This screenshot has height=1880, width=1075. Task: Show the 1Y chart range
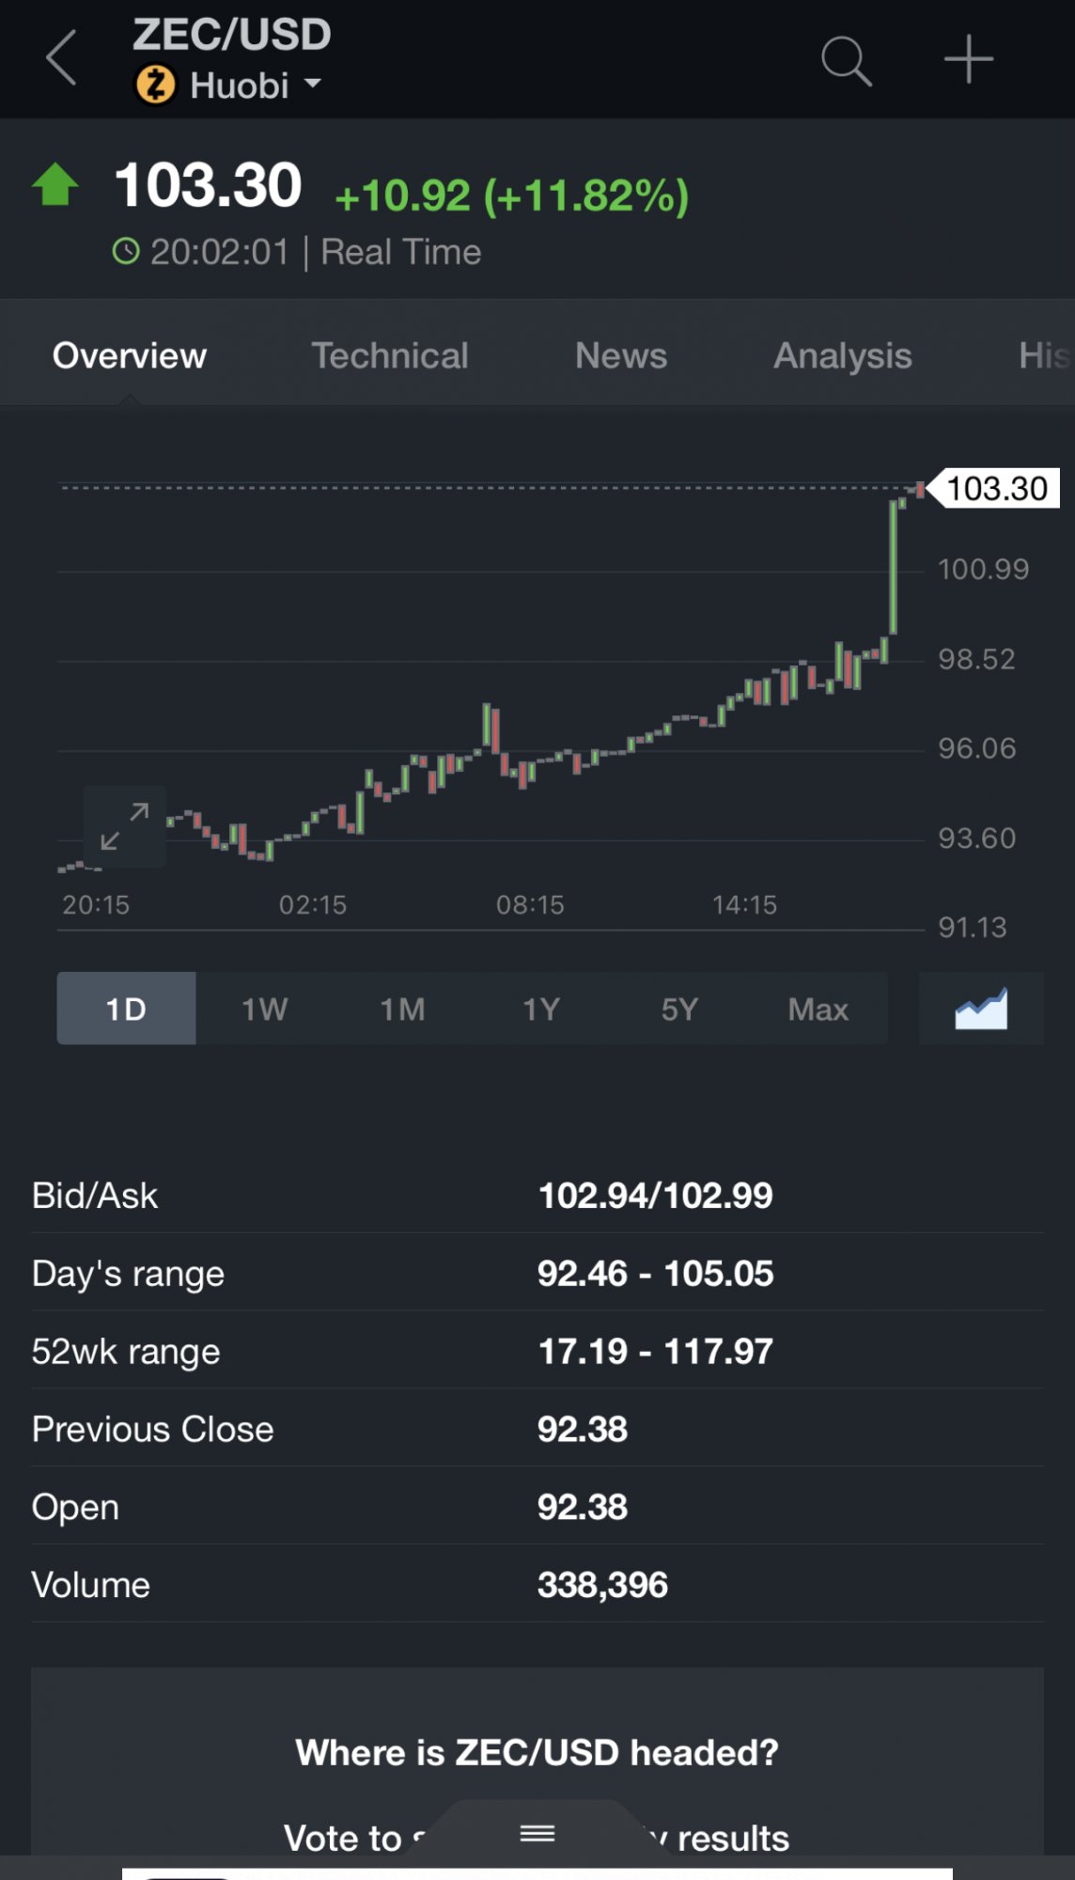541,1009
